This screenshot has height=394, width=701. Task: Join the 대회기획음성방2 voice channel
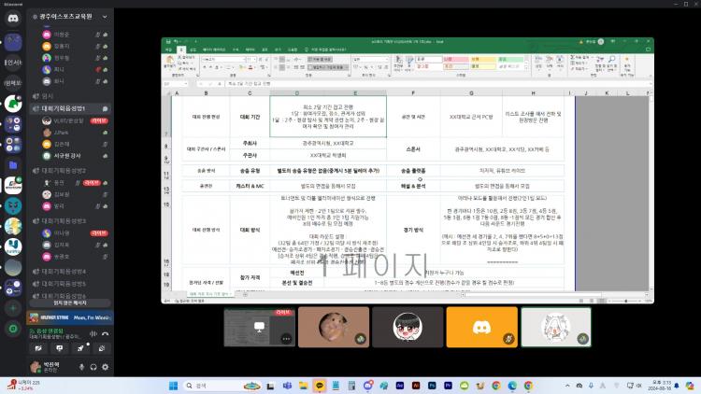tap(64, 171)
